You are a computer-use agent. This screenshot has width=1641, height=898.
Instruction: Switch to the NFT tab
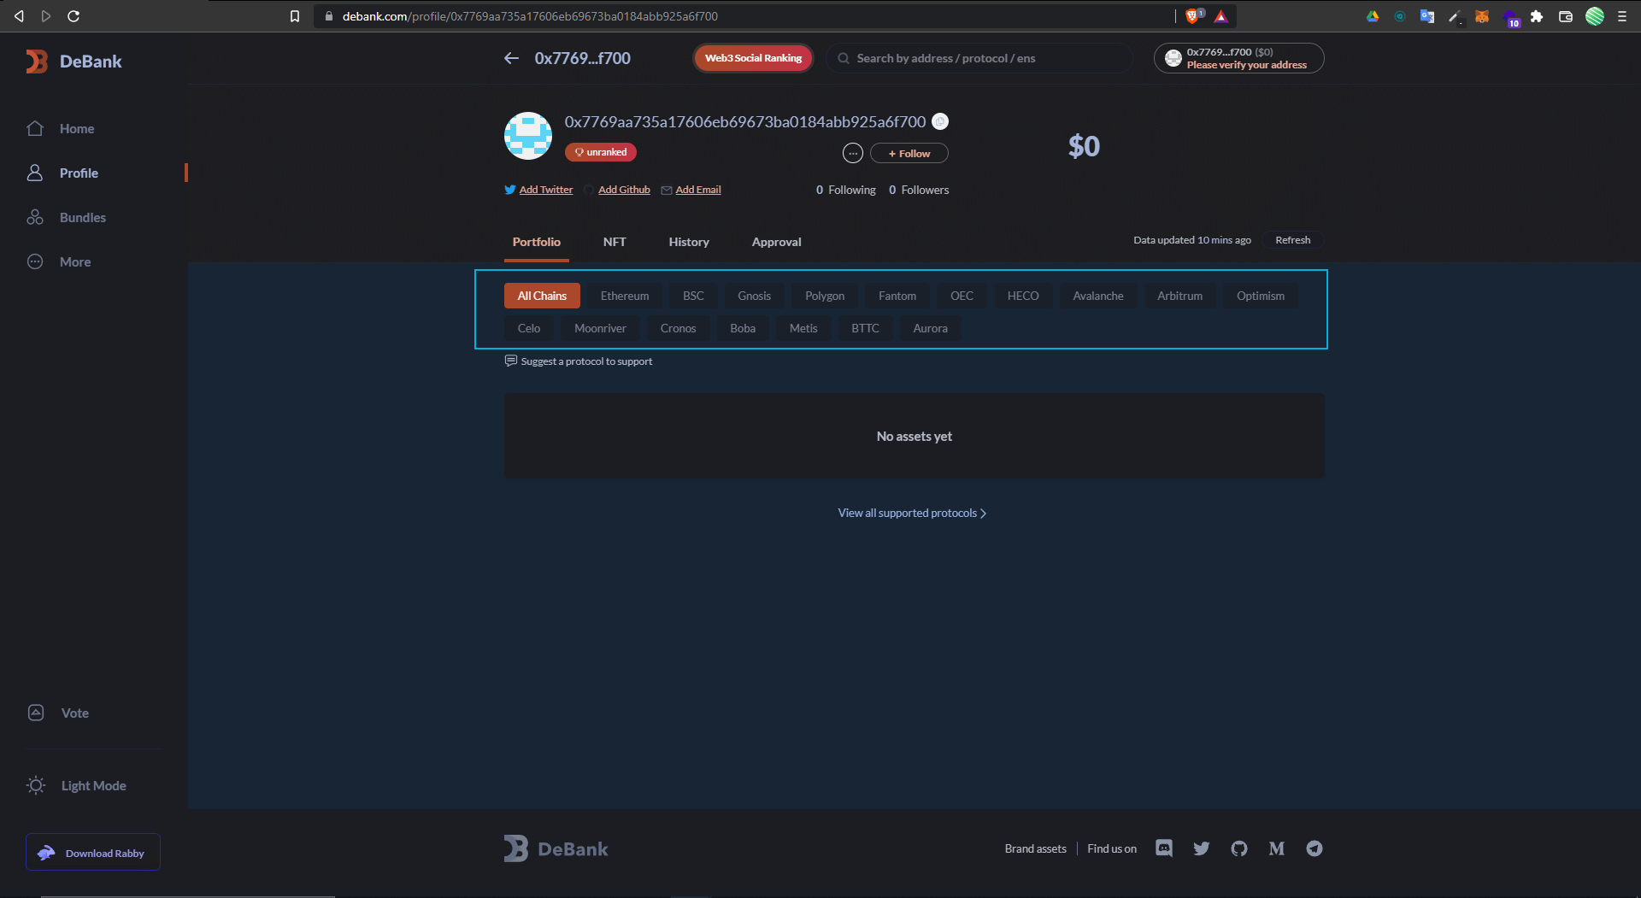[614, 242]
